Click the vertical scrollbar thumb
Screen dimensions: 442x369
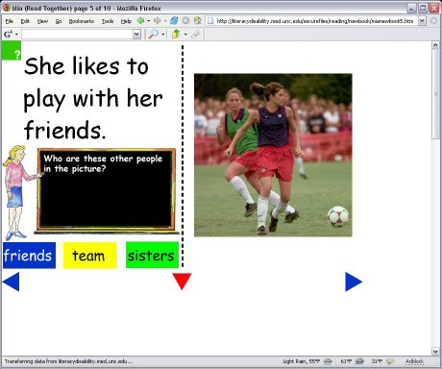[435, 94]
